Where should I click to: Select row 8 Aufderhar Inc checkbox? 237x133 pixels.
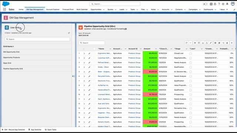coord(94,85)
